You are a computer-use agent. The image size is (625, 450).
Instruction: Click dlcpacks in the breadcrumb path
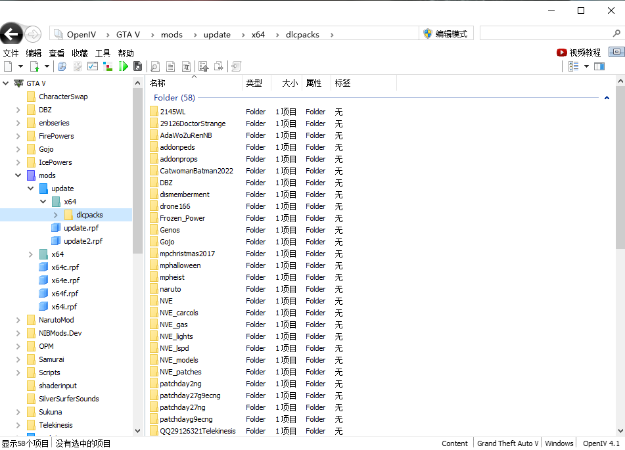tap(302, 35)
